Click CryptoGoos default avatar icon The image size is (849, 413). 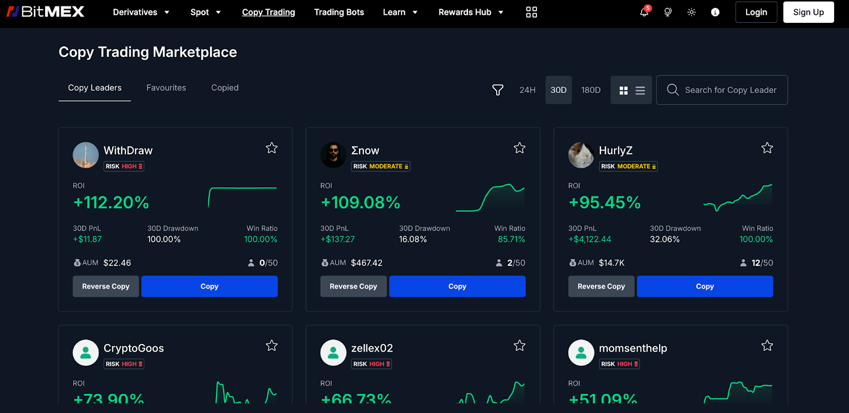85,352
